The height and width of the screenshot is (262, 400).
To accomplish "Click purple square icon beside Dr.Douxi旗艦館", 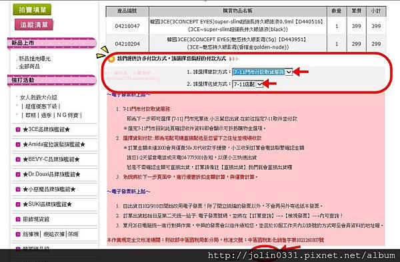I will [x=18, y=174].
